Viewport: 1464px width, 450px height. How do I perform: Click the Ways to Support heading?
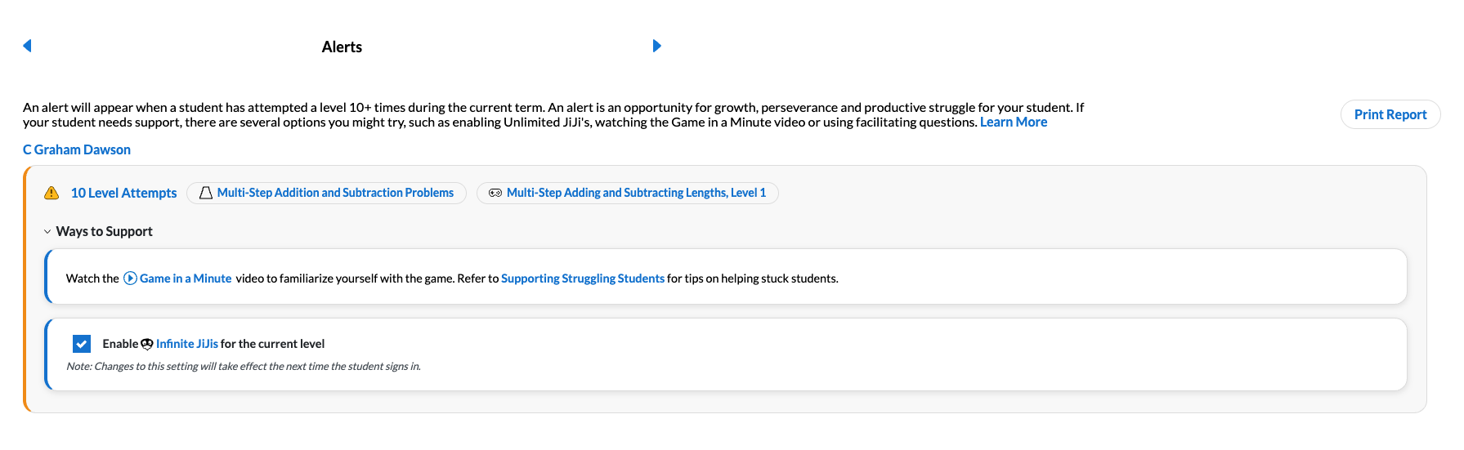(x=104, y=232)
